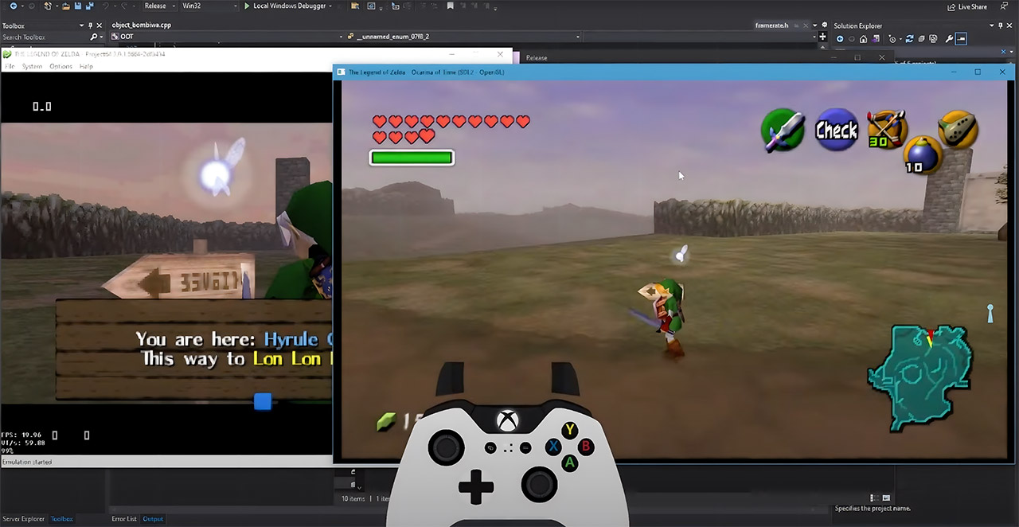The image size is (1019, 527).
Task: Toggle auto-hide pin on the Toolbox panel
Action: click(x=90, y=25)
